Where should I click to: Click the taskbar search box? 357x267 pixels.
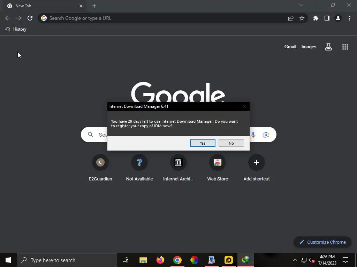pos(67,260)
